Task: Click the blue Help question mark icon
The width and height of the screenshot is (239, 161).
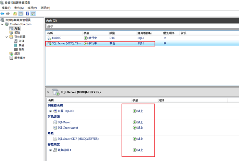Action: pyautogui.click(x=27, y=14)
